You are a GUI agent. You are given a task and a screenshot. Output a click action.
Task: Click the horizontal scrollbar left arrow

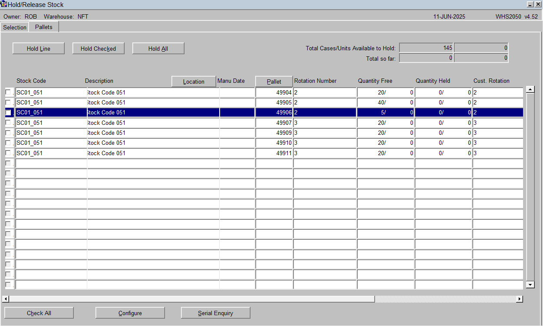pyautogui.click(x=6, y=299)
